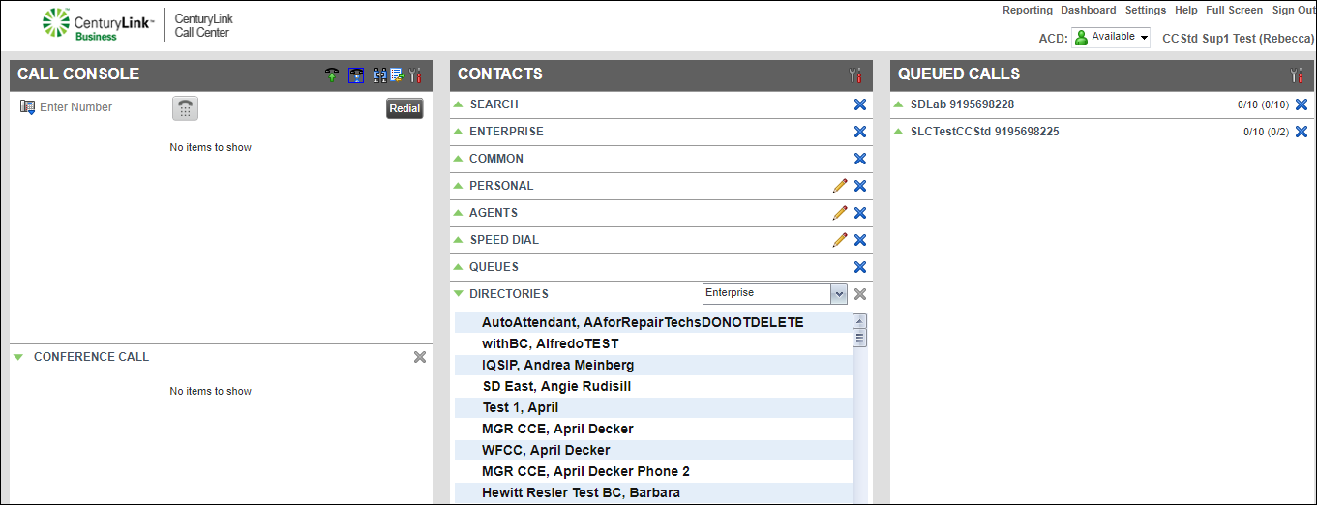Open Queued Calls options wrench icon

1297,74
